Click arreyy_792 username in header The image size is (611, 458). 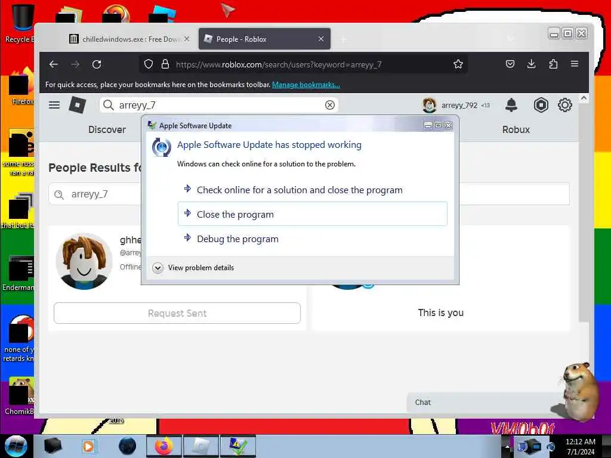click(x=459, y=105)
